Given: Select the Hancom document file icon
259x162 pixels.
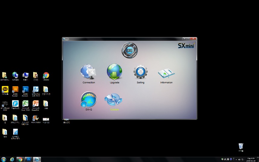Looking at the screenshot, I should tap(15, 134).
